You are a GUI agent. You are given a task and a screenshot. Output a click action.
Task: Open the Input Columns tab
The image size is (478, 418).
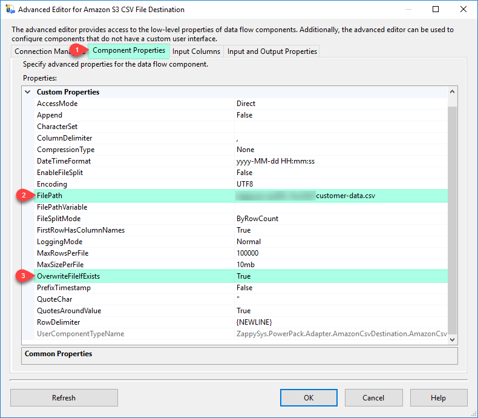click(196, 51)
